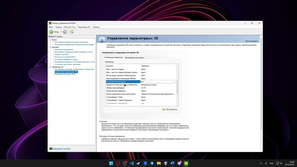The image size is (297, 167).
Task: Select the Макс. частота кадров фонового приложения row
Action: coord(142,72)
